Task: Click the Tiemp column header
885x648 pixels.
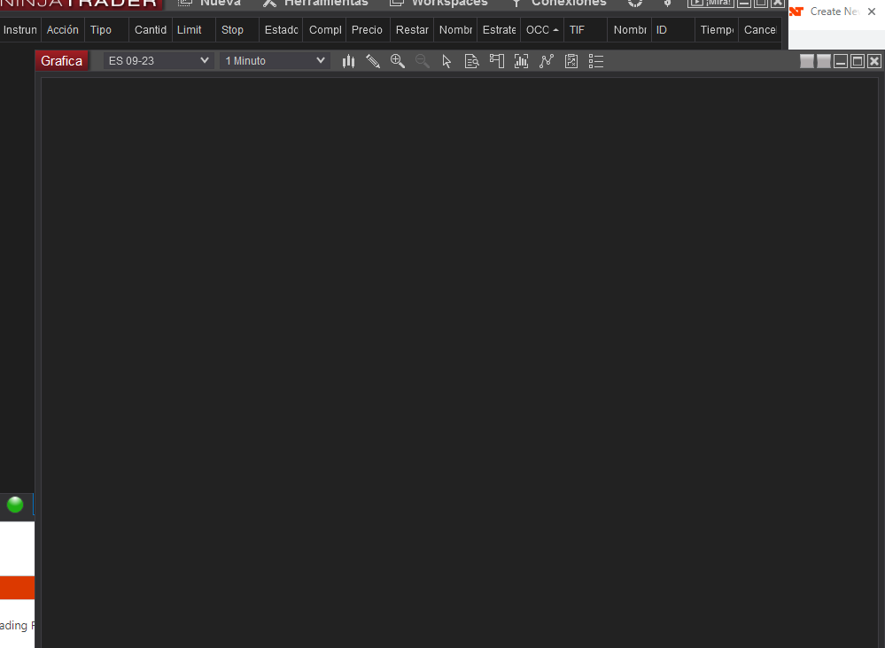Action: tap(717, 30)
